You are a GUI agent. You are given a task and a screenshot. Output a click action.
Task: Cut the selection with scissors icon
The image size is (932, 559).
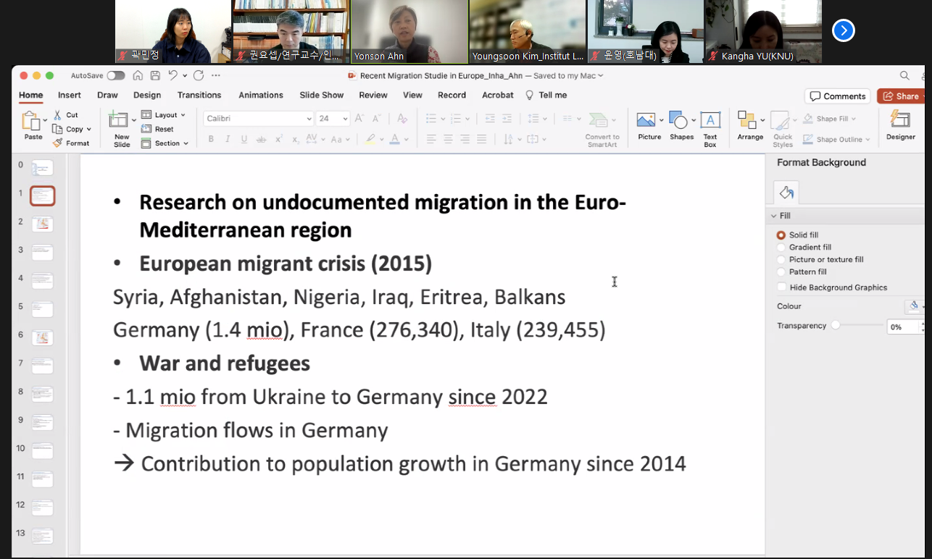(58, 115)
